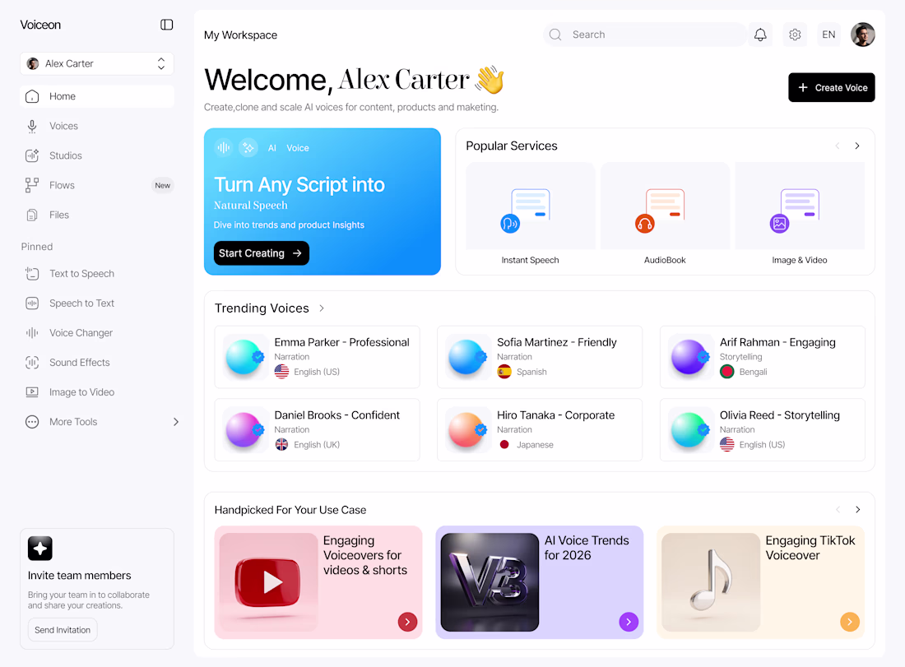The image size is (905, 667).
Task: Open the Alex Carter workspace switcher
Action: (97, 63)
